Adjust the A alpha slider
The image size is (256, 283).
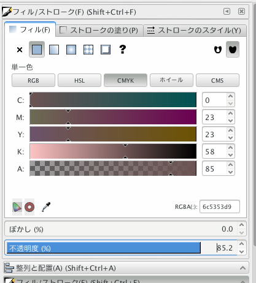(x=113, y=168)
